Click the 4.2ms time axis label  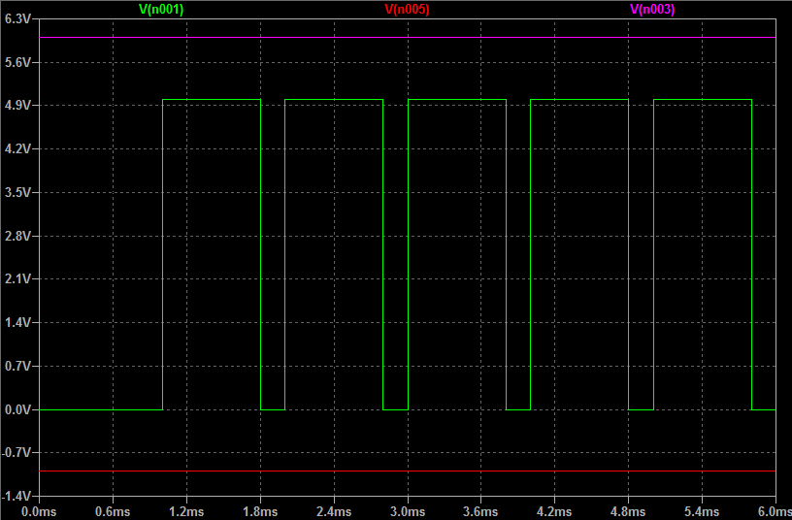[555, 511]
